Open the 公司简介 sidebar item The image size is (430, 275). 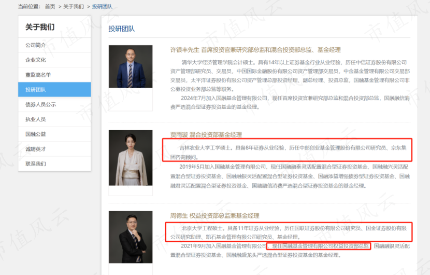54,45
